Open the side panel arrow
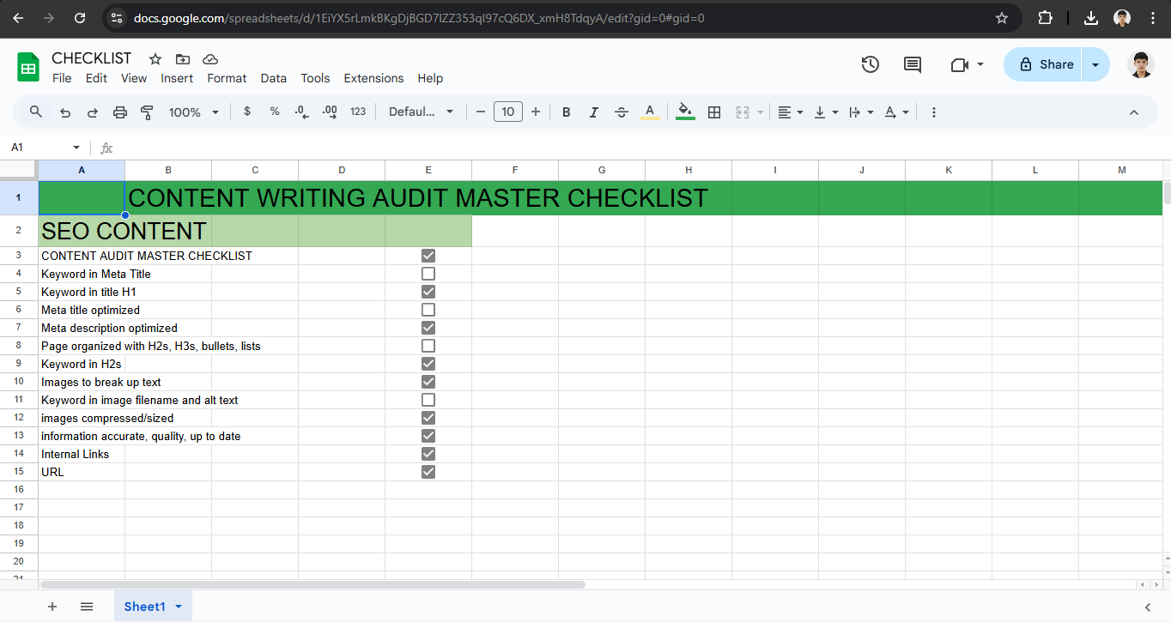This screenshot has width=1171, height=622. pos(1148,607)
